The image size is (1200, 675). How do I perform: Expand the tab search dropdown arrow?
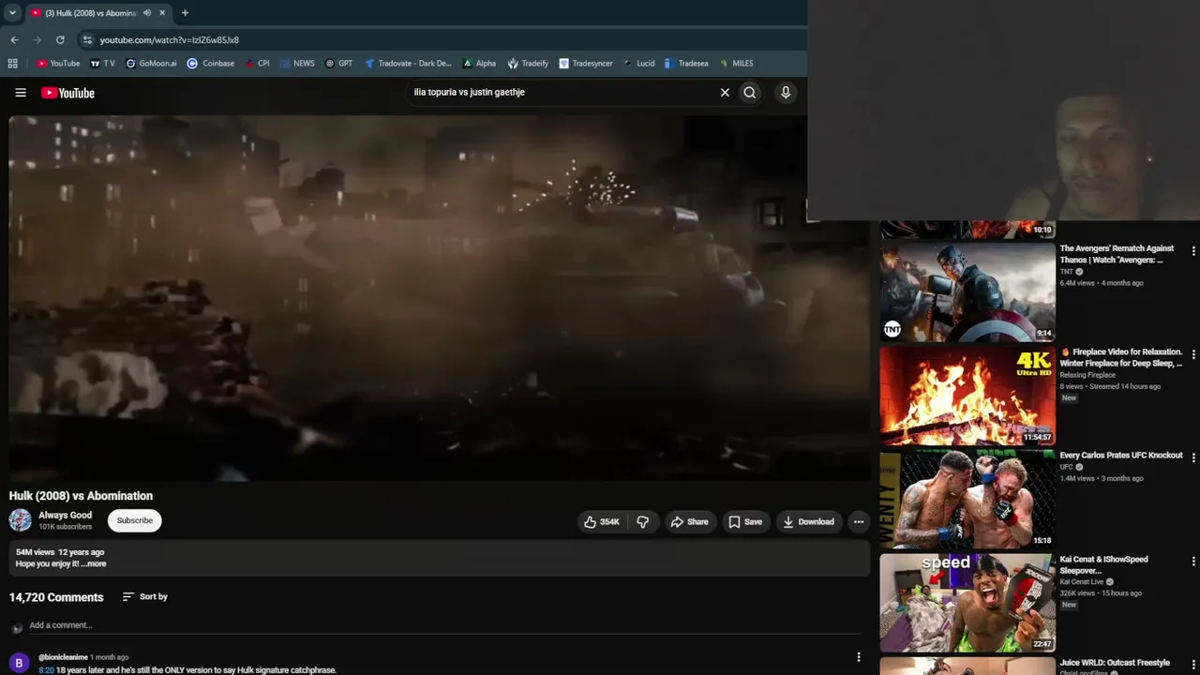[x=12, y=13]
